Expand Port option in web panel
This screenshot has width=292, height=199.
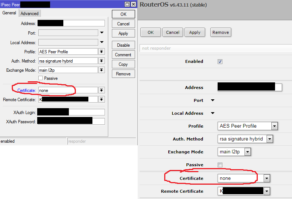pyautogui.click(x=213, y=100)
